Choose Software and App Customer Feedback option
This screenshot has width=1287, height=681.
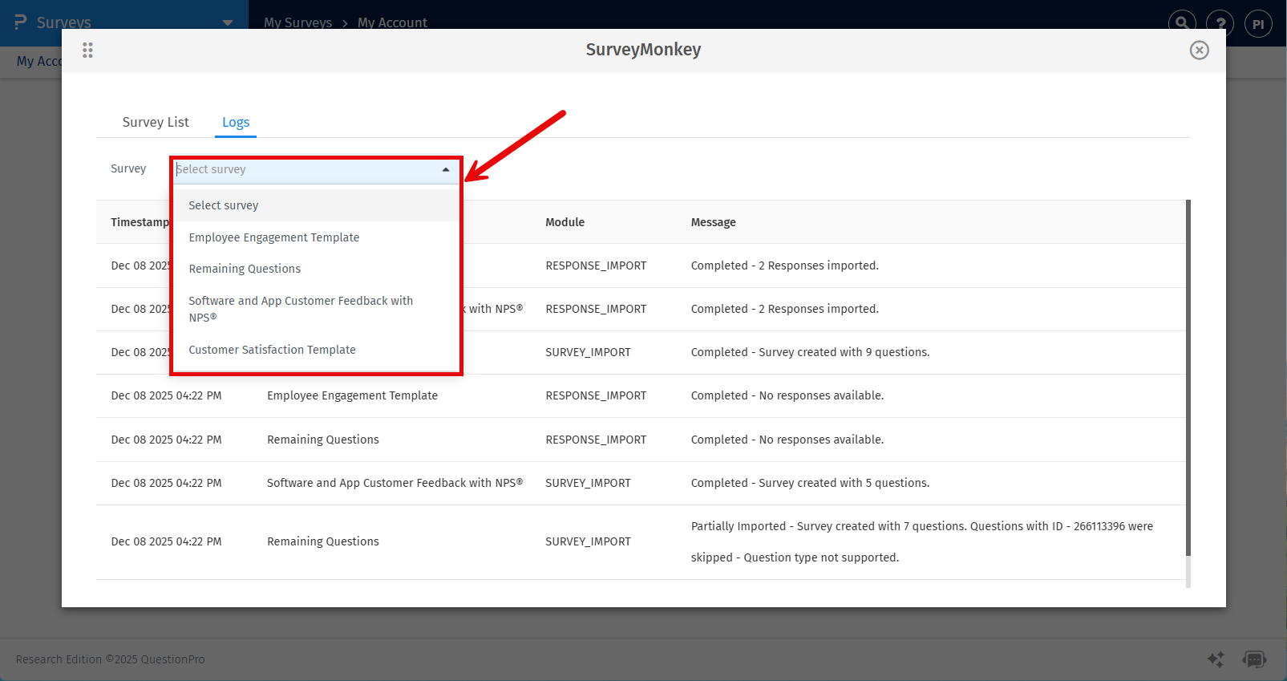point(316,309)
